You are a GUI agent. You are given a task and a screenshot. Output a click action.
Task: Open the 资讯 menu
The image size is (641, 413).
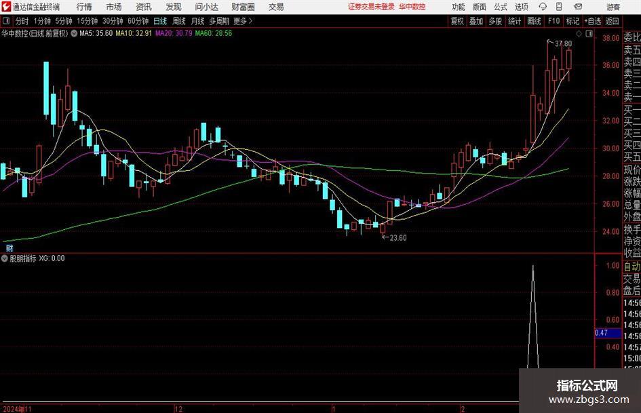(x=144, y=7)
